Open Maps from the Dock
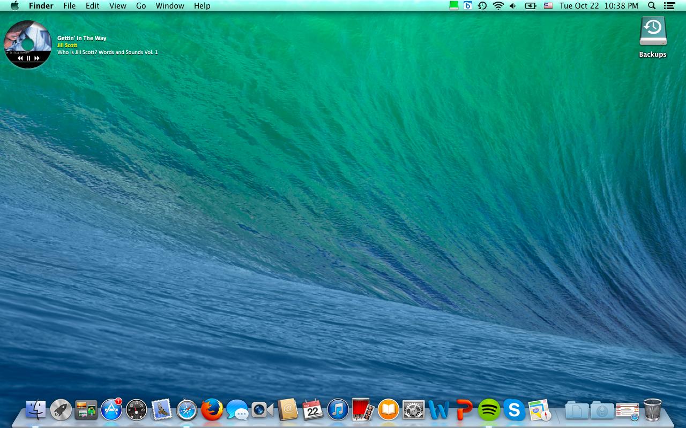 (539, 410)
